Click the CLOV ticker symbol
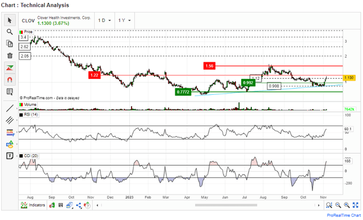This screenshot has width=363, height=220. coord(28,21)
